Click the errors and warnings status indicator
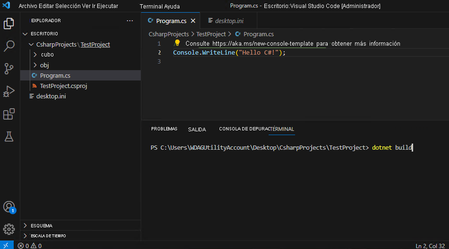This screenshot has height=249, width=449. [29, 246]
